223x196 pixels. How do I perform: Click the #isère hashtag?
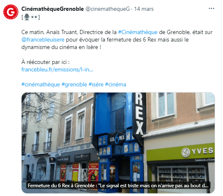pos(96,85)
